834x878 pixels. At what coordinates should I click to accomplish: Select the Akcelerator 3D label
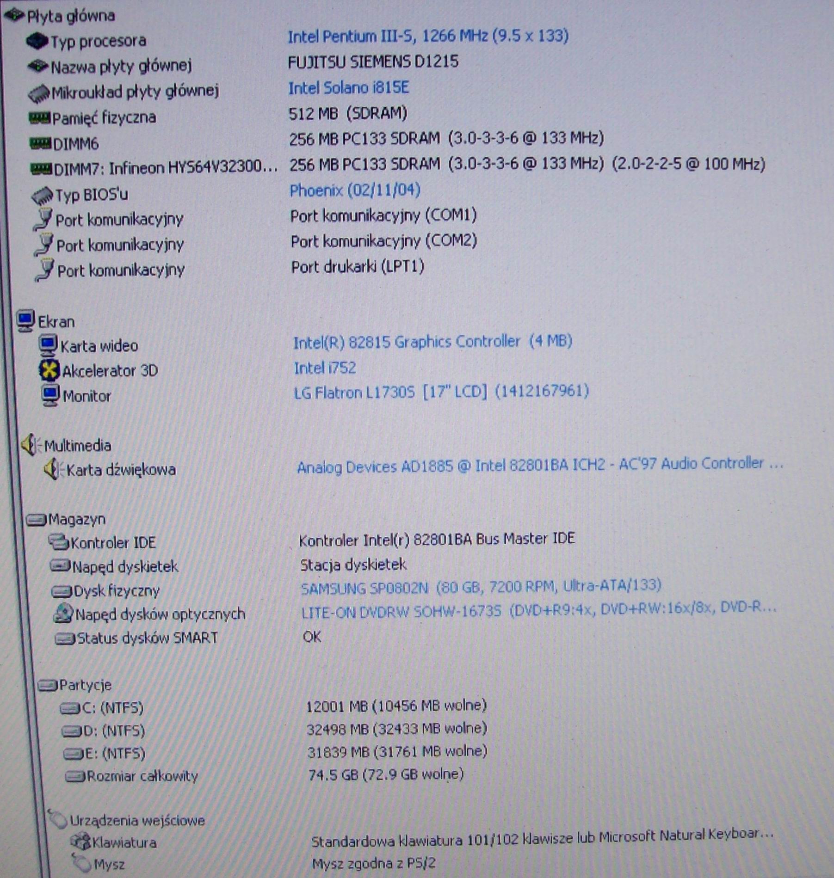pos(110,371)
